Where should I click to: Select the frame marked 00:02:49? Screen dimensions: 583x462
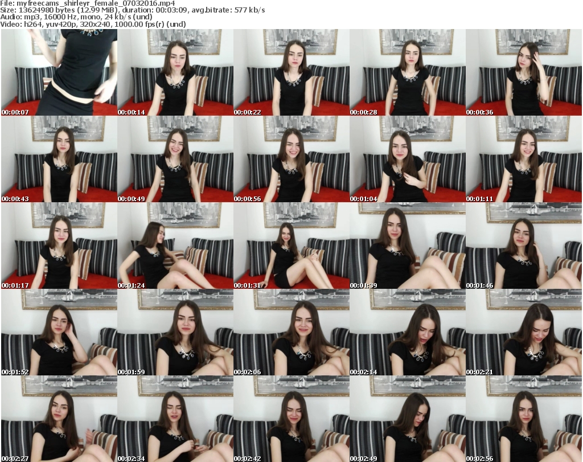click(x=408, y=419)
